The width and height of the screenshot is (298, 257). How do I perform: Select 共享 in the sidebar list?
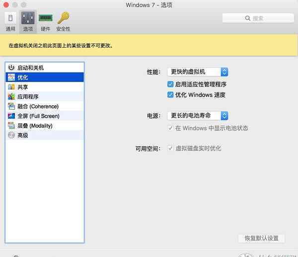click(x=45, y=87)
